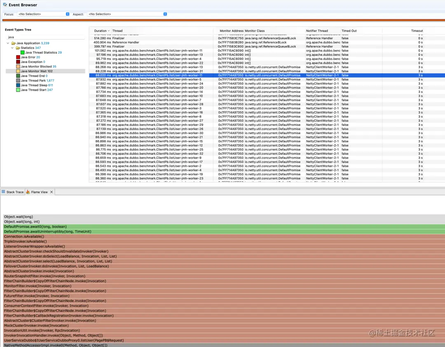Click the Duration column sort arrow
This screenshot has width=445, height=347.
coord(109,30)
